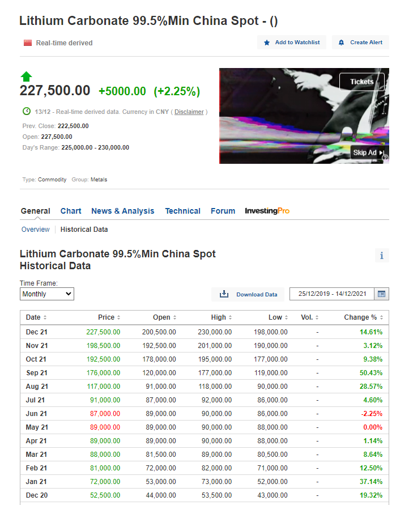
Task: Click the bell icon on Create Alert
Action: tap(341, 43)
